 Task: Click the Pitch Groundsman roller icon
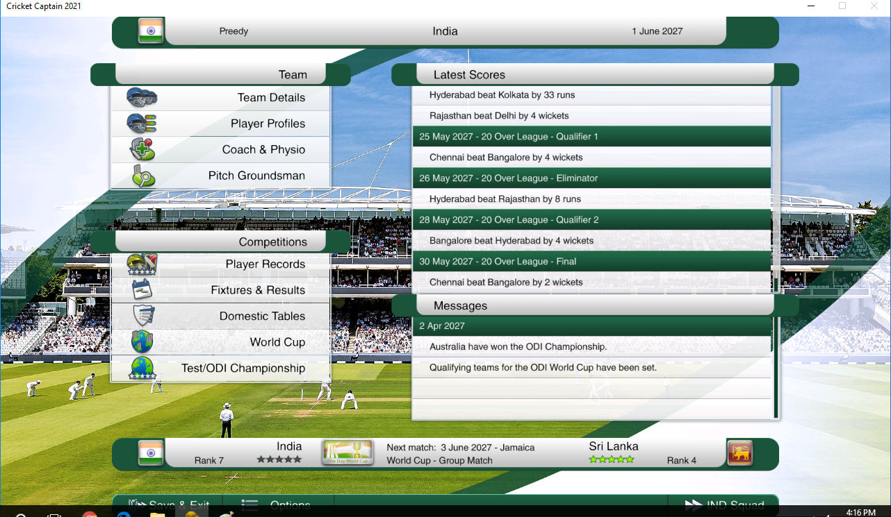pyautogui.click(x=143, y=176)
